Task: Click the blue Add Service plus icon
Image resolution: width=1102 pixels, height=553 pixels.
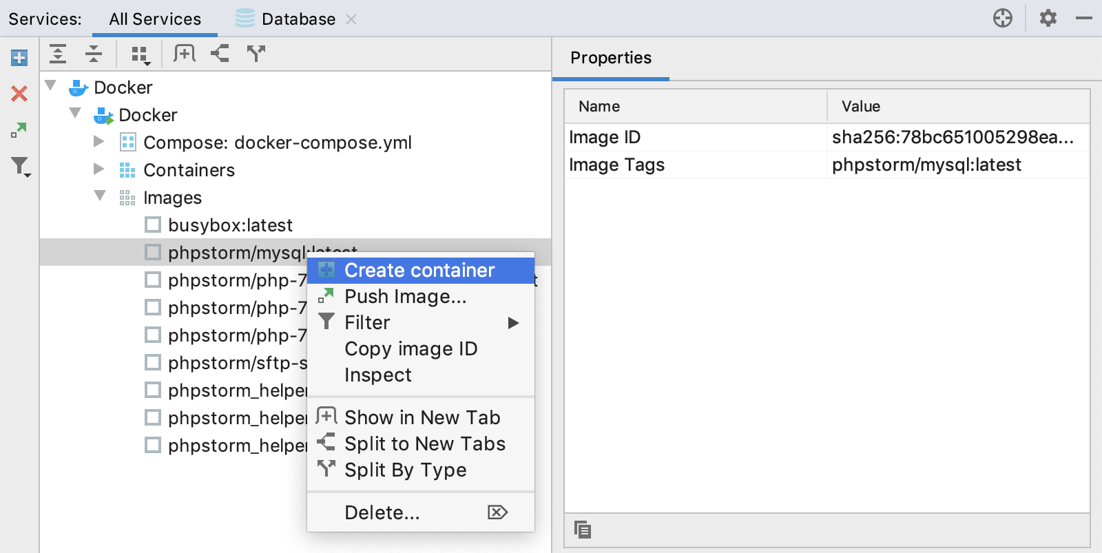Action: (x=19, y=58)
